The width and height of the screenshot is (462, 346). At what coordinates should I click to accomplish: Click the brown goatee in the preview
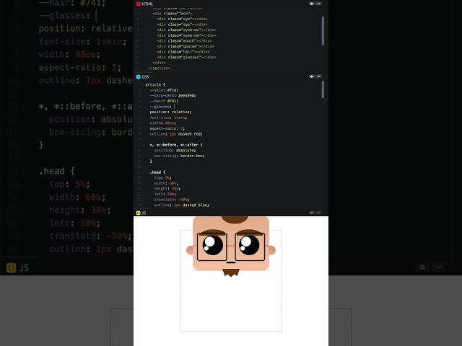click(x=231, y=272)
